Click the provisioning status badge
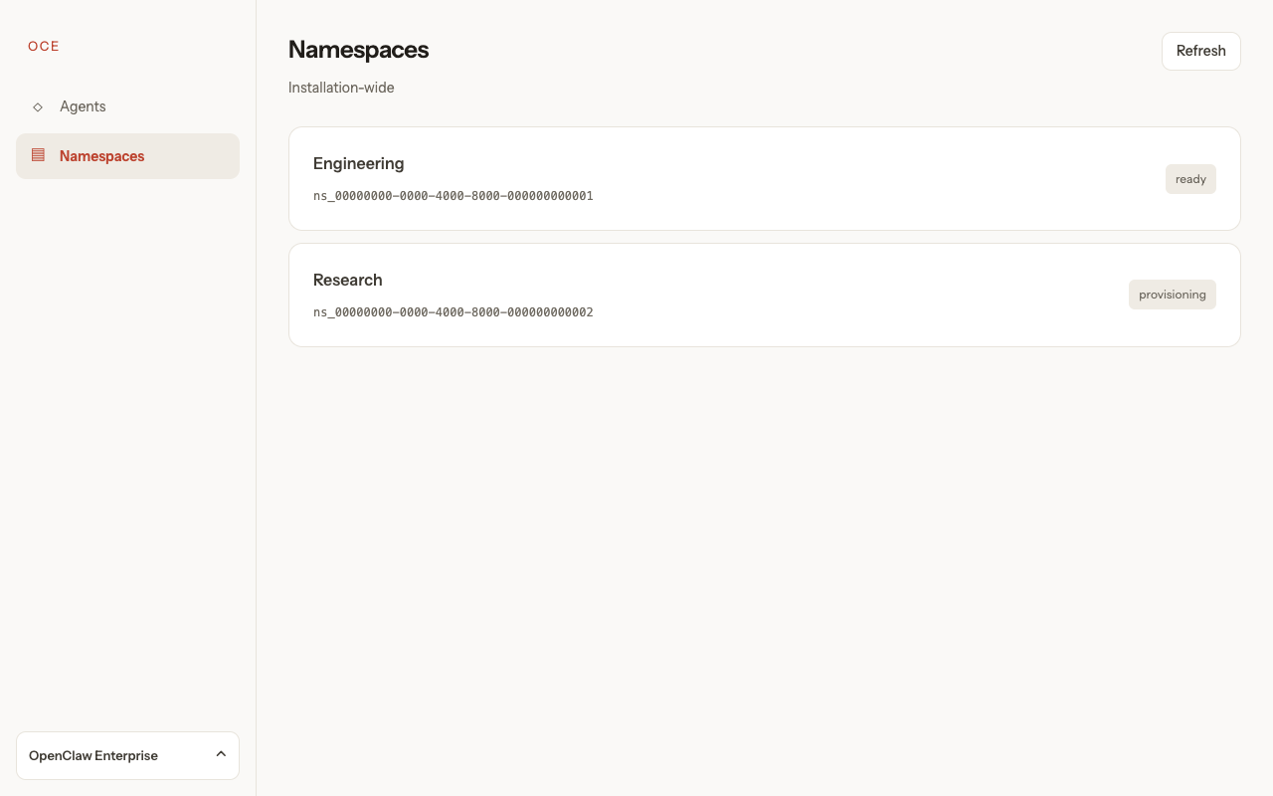1273x796 pixels. point(1172,295)
